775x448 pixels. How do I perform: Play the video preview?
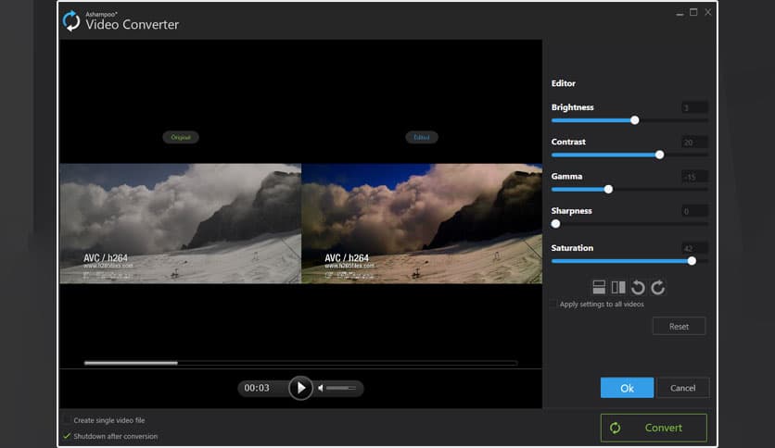point(300,388)
